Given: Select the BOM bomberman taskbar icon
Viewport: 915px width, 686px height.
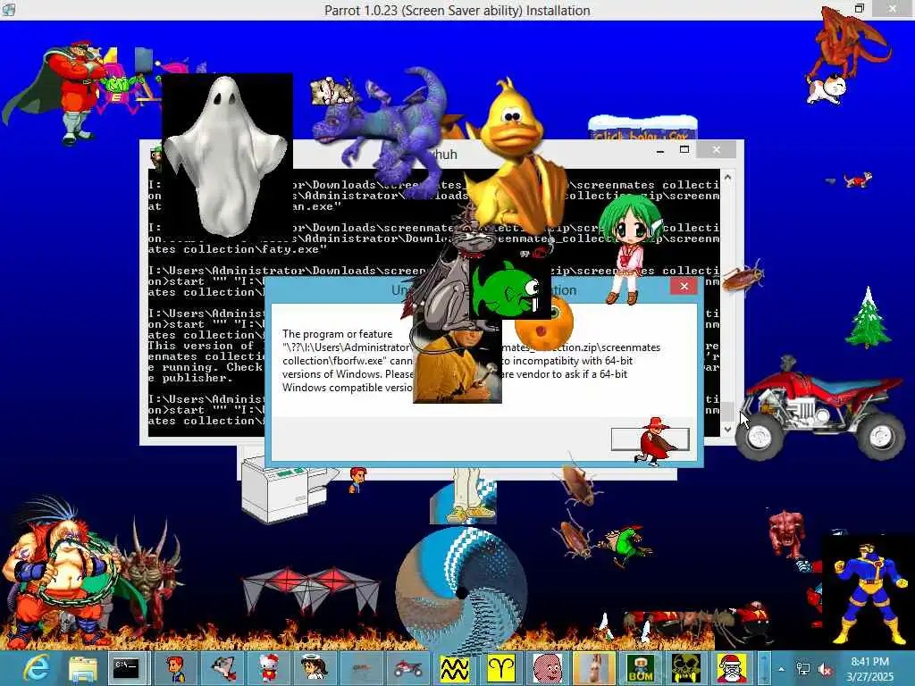Looking at the screenshot, I should (640, 668).
